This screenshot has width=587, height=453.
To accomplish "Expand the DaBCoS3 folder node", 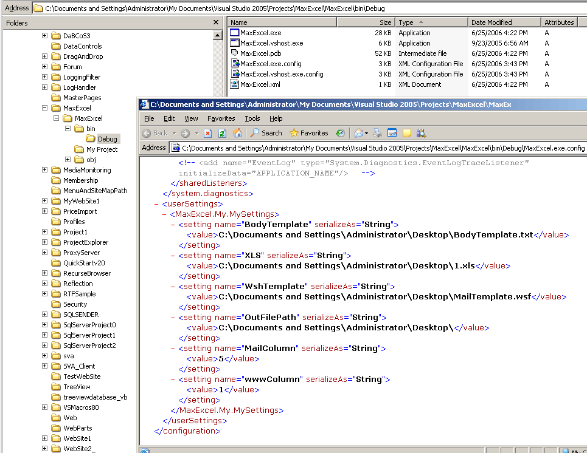I will point(44,35).
